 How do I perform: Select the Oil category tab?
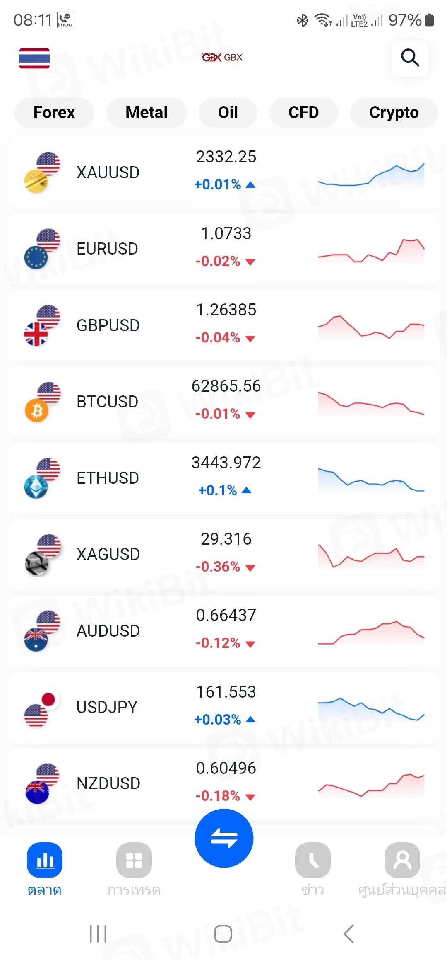(228, 113)
